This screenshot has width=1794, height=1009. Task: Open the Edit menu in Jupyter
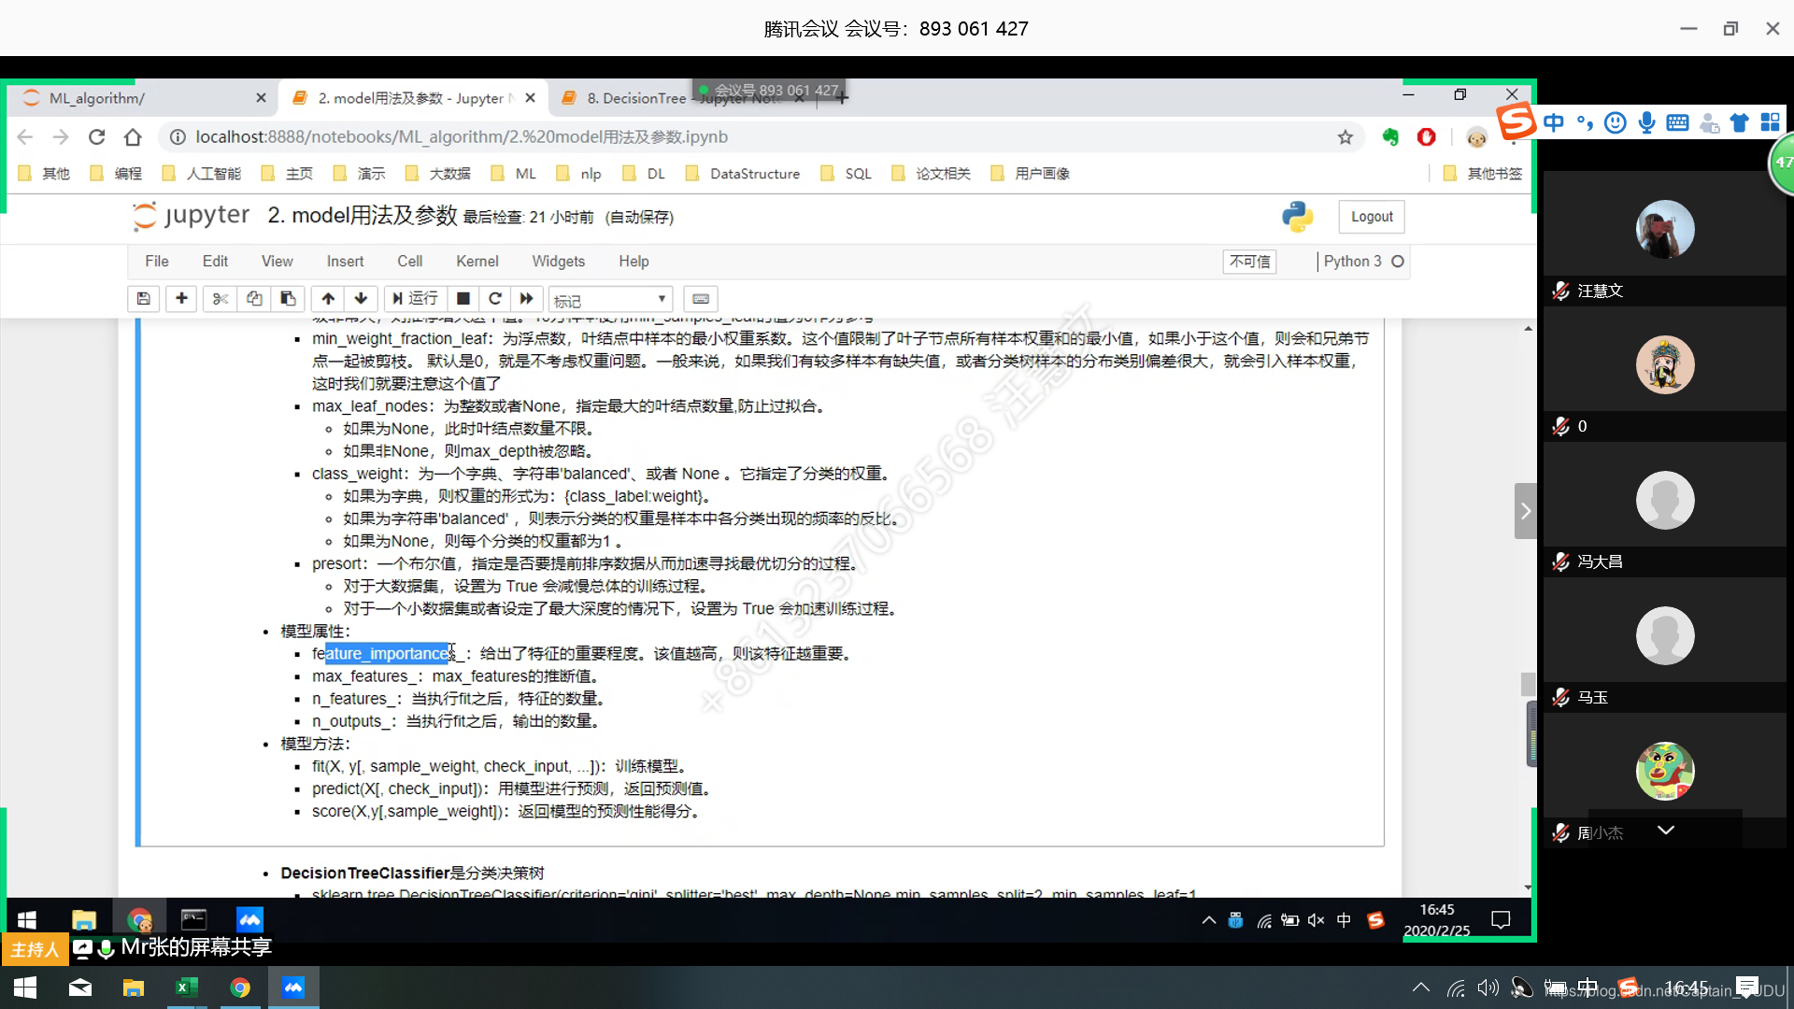215,262
